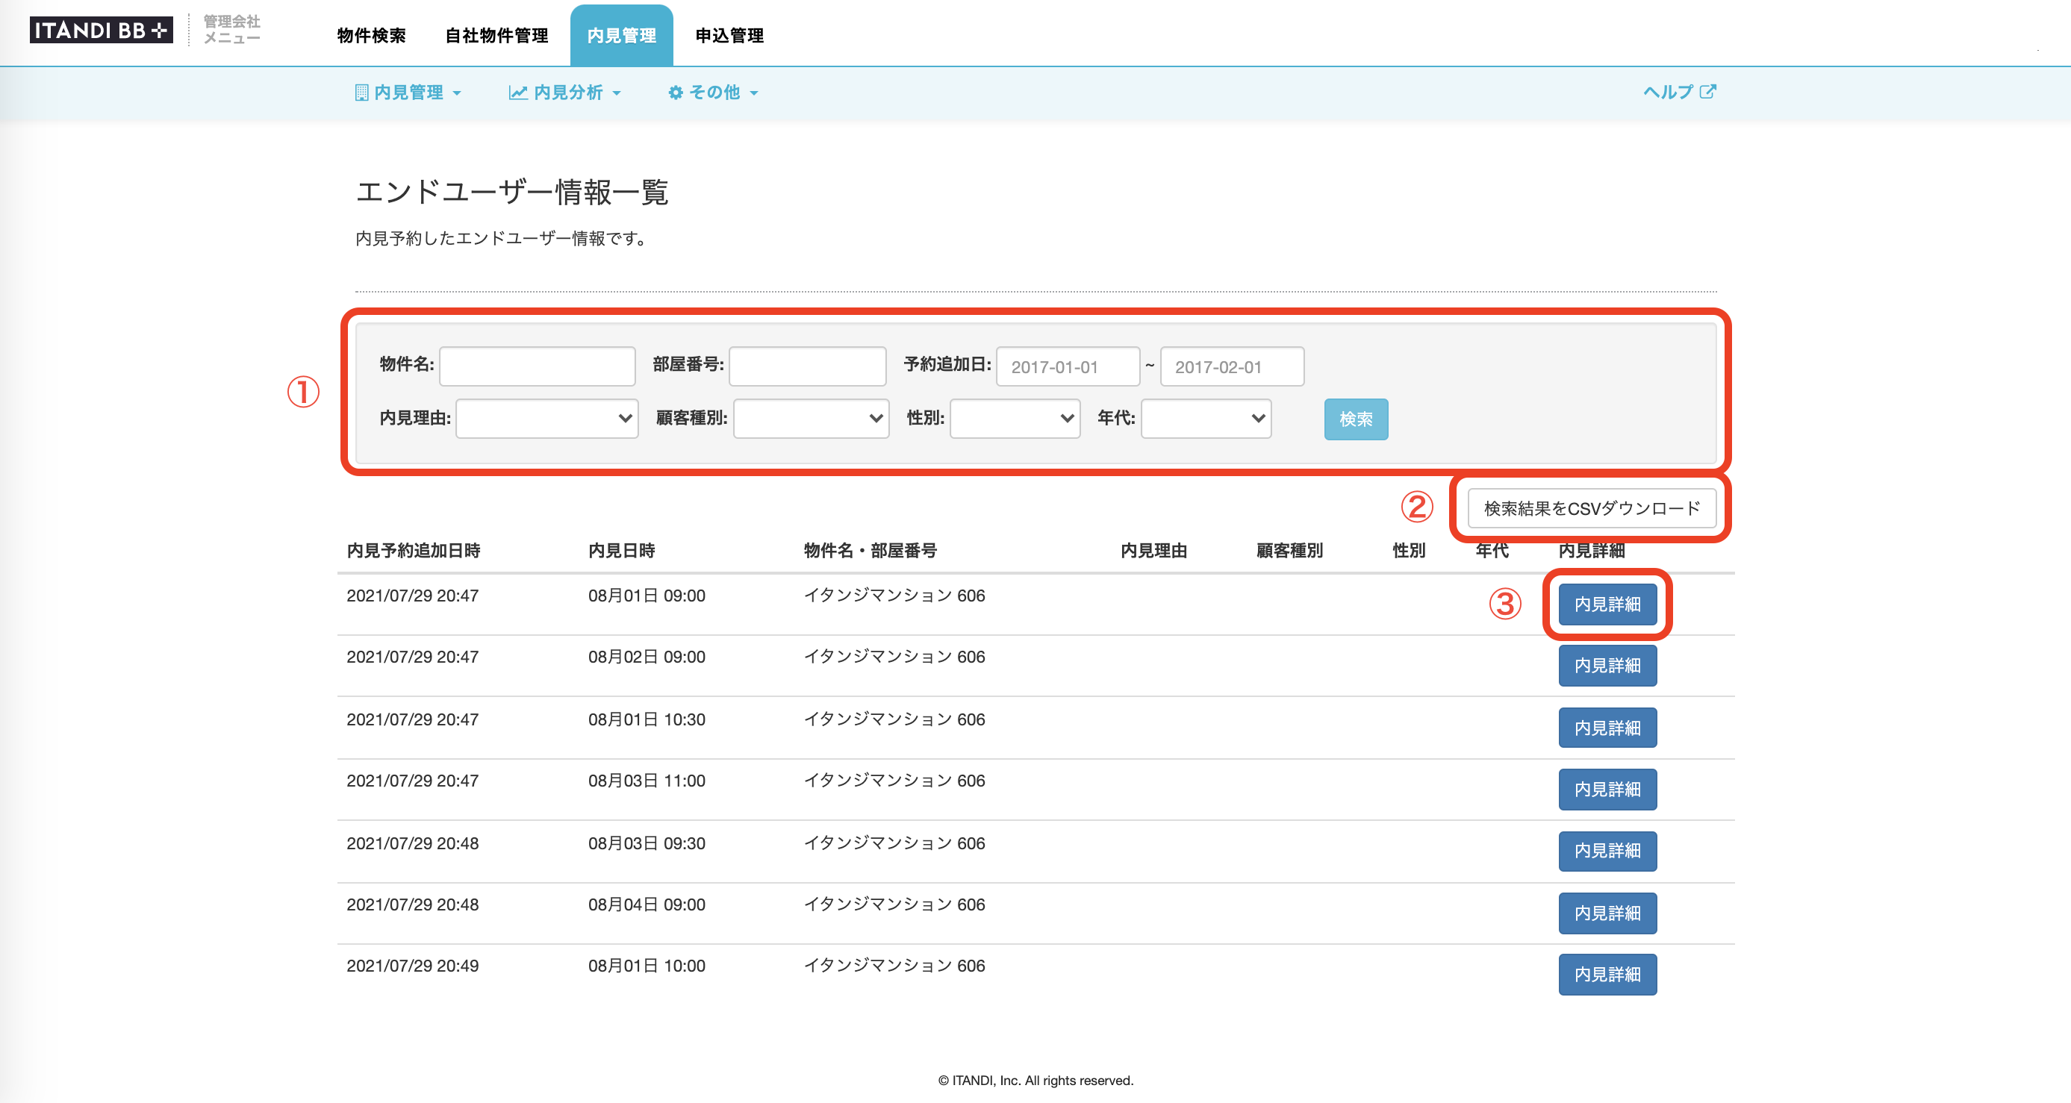Click the building icon beside 内見管理 submenu
The width and height of the screenshot is (2071, 1103).
click(x=362, y=93)
